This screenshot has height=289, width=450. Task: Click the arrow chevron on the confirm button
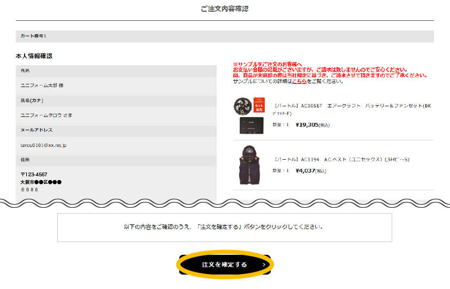click(264, 264)
